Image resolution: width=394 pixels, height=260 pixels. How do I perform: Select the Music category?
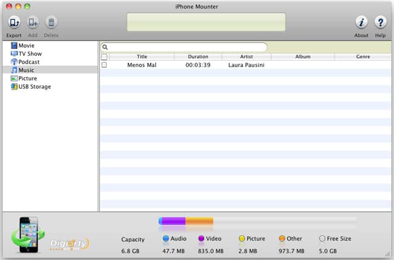(x=50, y=70)
